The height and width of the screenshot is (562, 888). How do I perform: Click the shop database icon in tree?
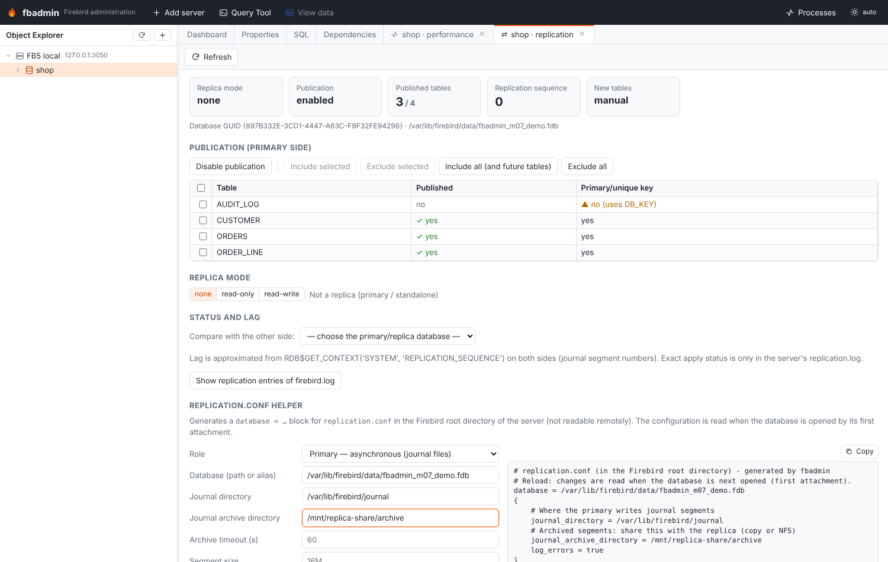pos(29,70)
